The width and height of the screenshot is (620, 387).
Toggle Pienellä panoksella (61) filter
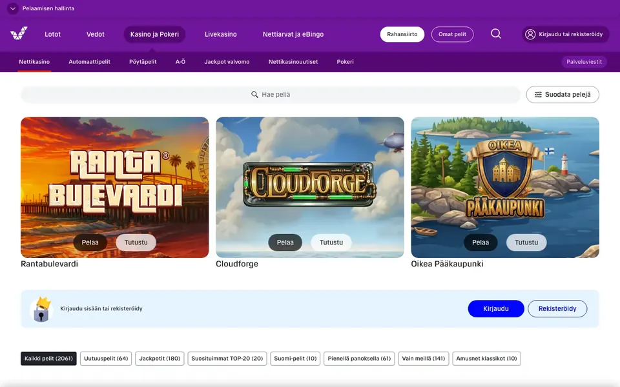point(359,359)
